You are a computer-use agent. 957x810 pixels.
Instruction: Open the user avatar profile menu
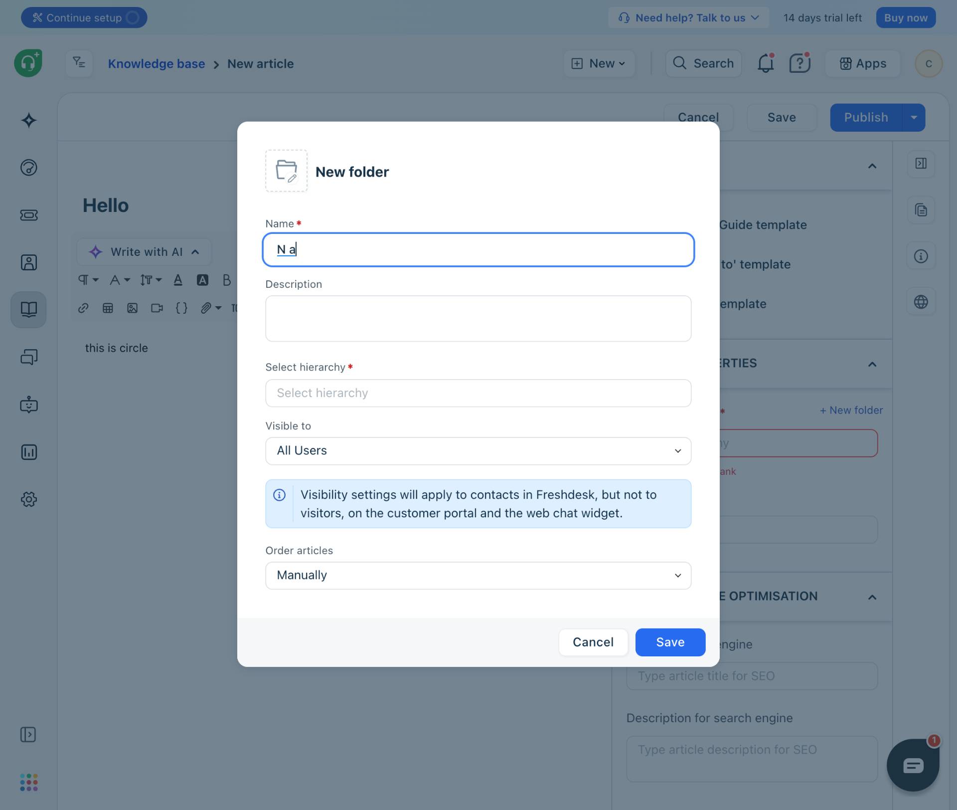[929, 63]
